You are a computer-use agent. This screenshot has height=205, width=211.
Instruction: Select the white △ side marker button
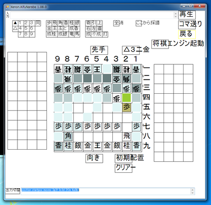pyautogui.click(x=15, y=28)
